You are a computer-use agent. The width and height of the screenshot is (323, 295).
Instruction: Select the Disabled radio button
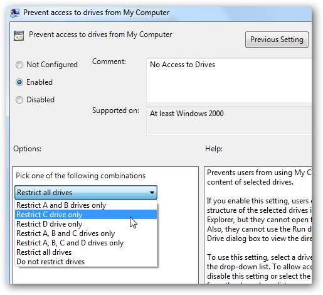coord(19,100)
